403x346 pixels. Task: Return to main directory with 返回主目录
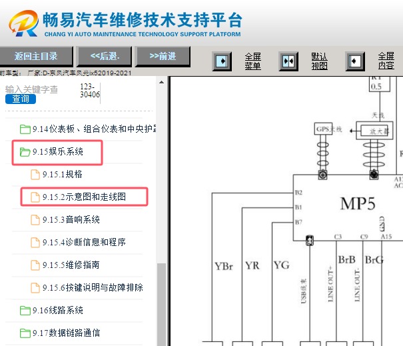36,56
